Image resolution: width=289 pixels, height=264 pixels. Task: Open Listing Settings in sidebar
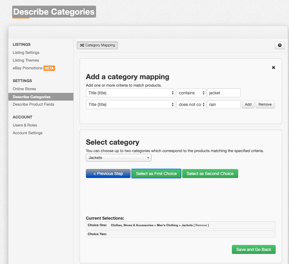point(26,53)
